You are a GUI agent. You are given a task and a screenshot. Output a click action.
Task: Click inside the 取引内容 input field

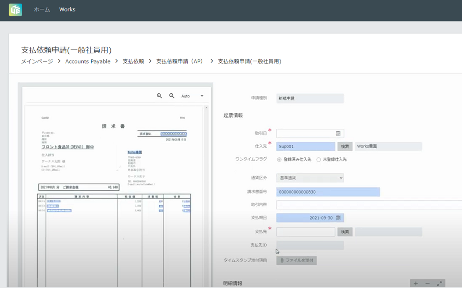click(335, 205)
